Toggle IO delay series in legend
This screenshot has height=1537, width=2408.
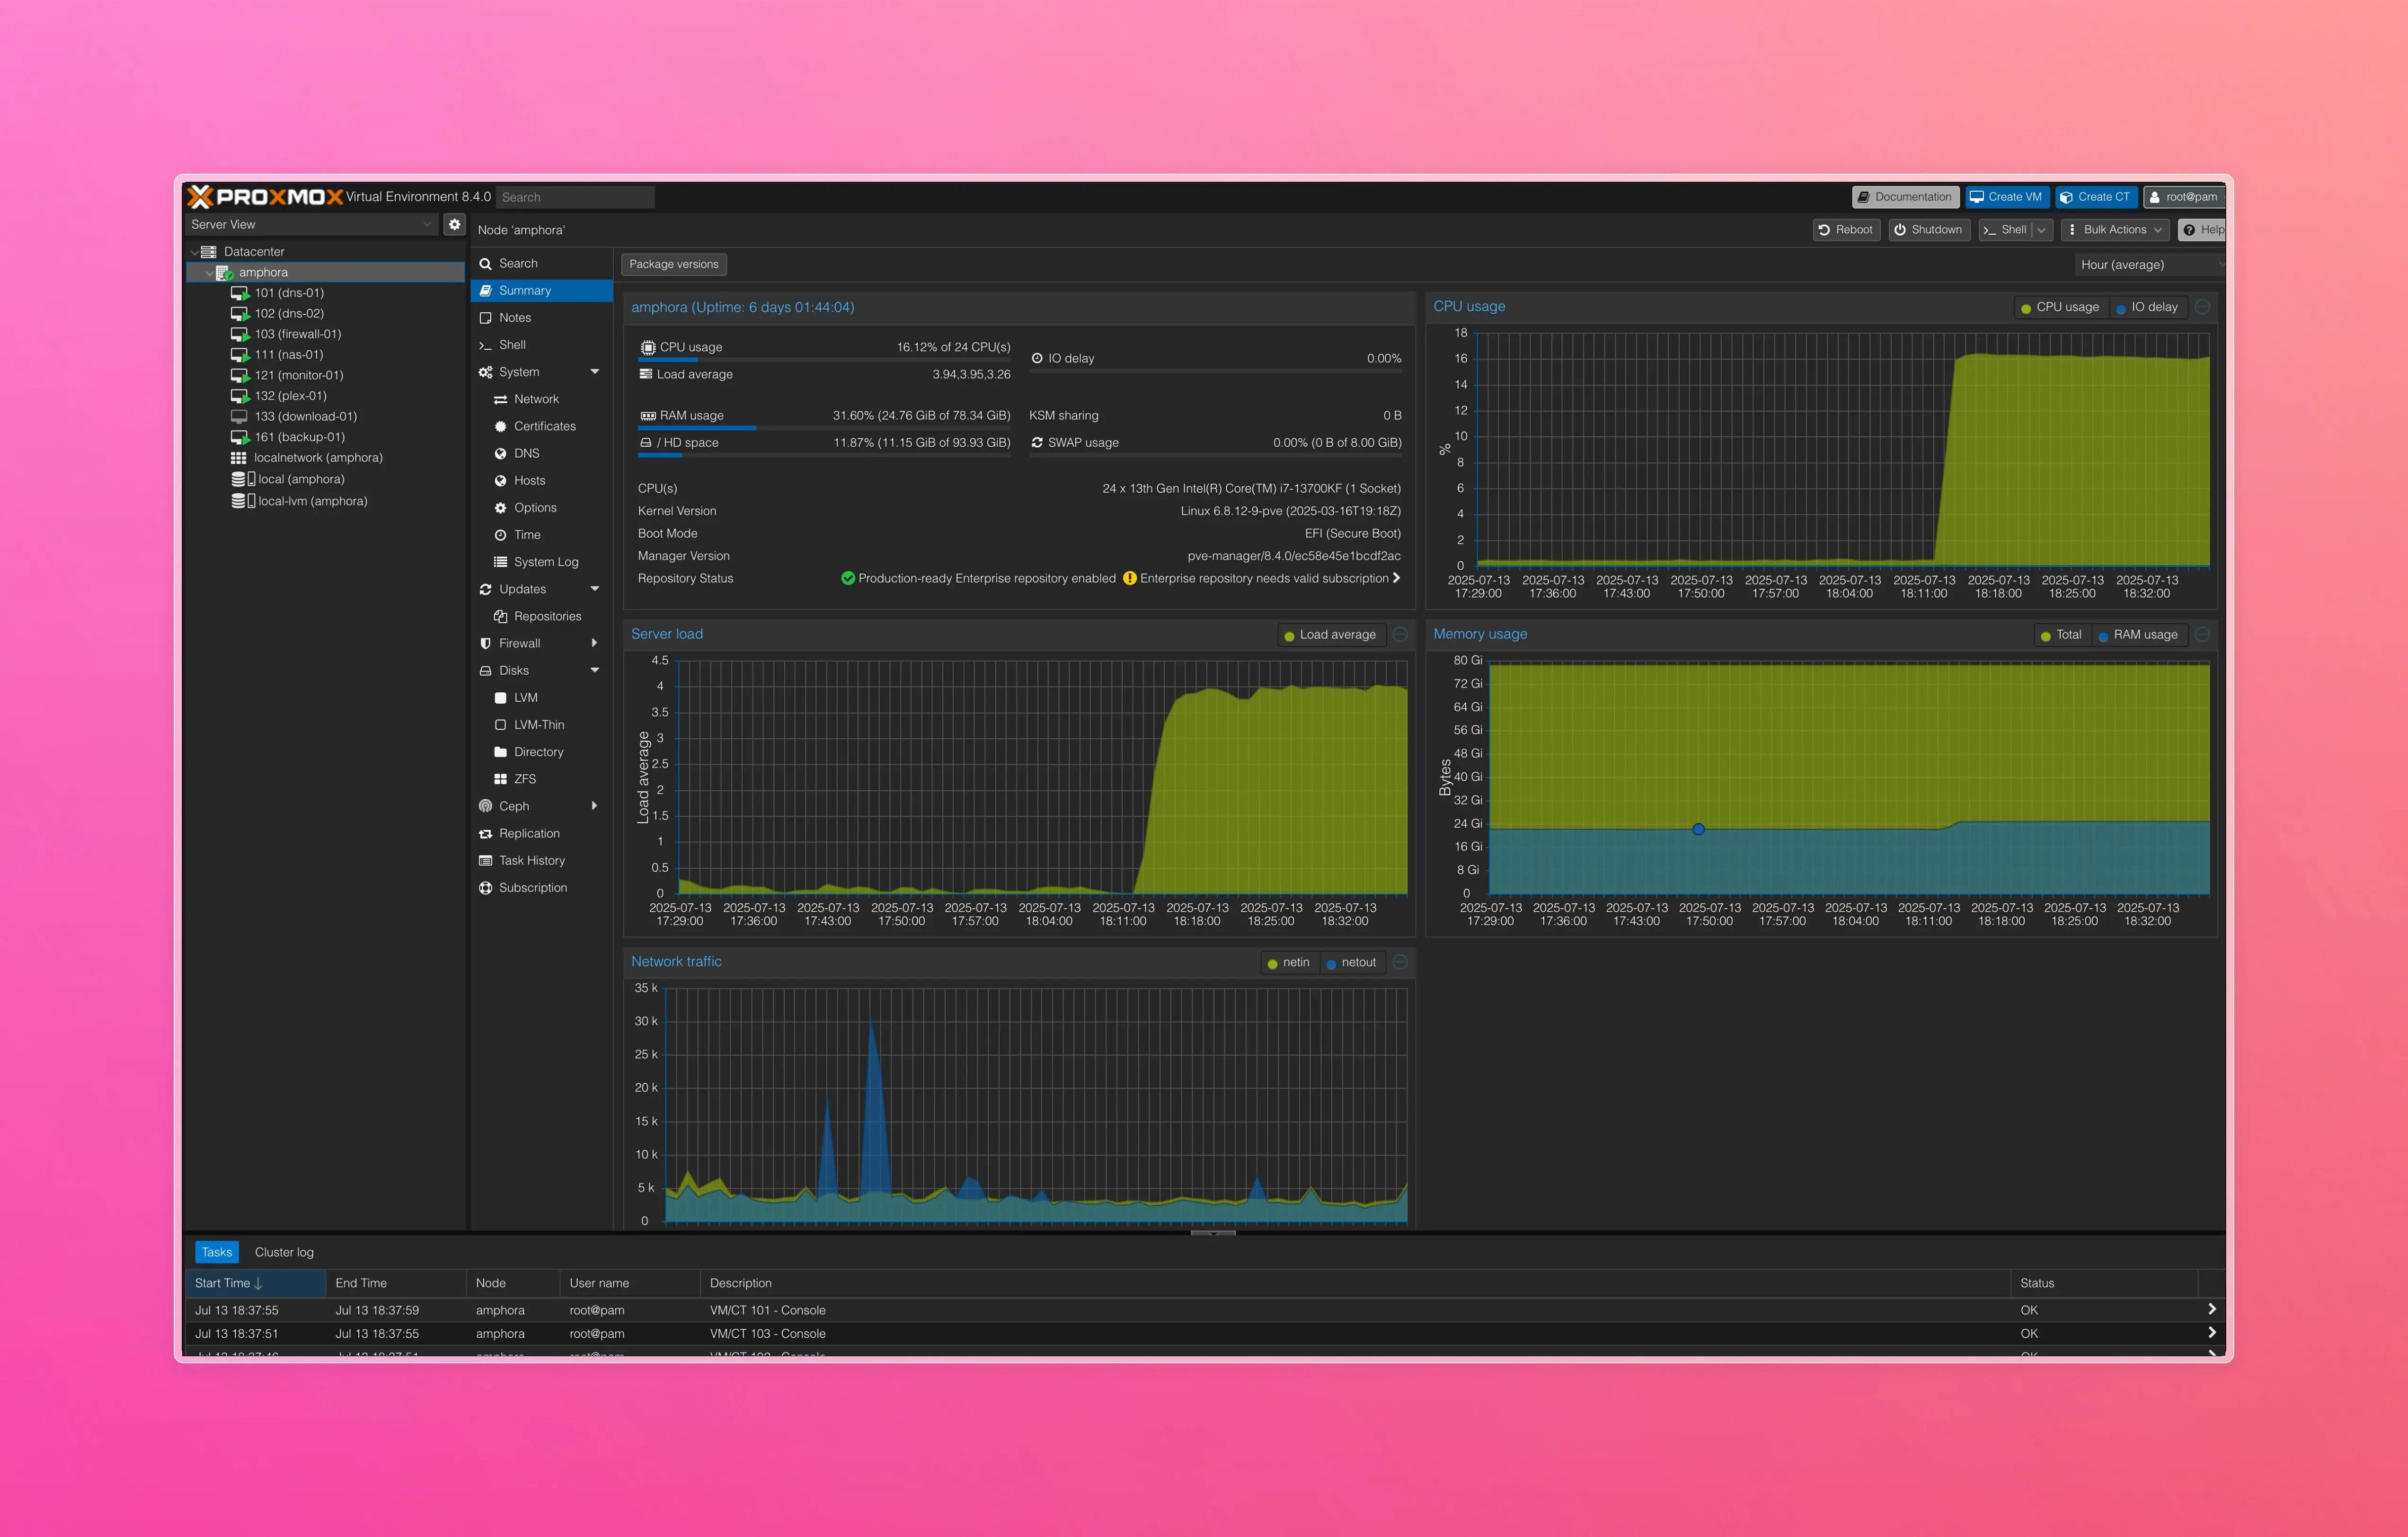(2148, 307)
